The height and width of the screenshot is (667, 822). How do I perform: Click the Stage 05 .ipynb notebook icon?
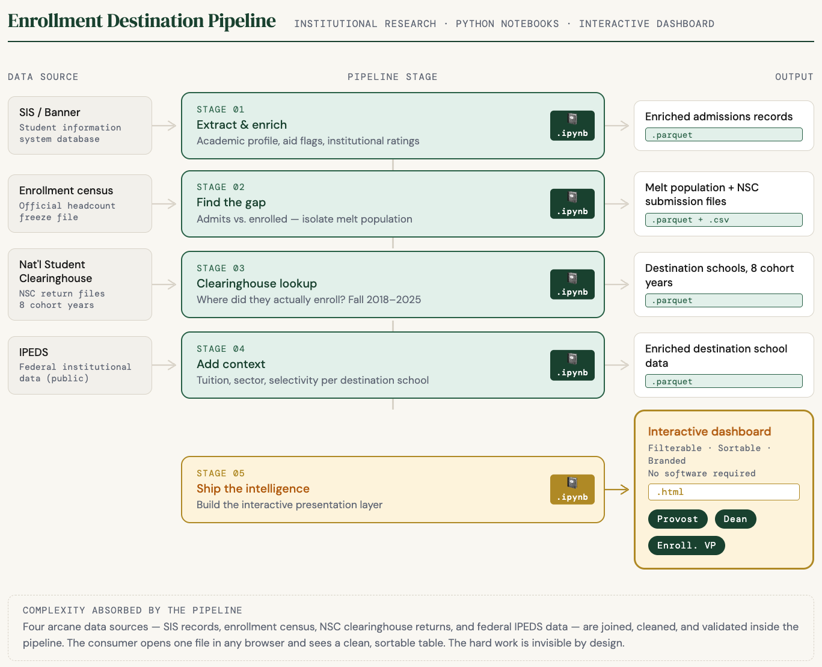coord(572,490)
